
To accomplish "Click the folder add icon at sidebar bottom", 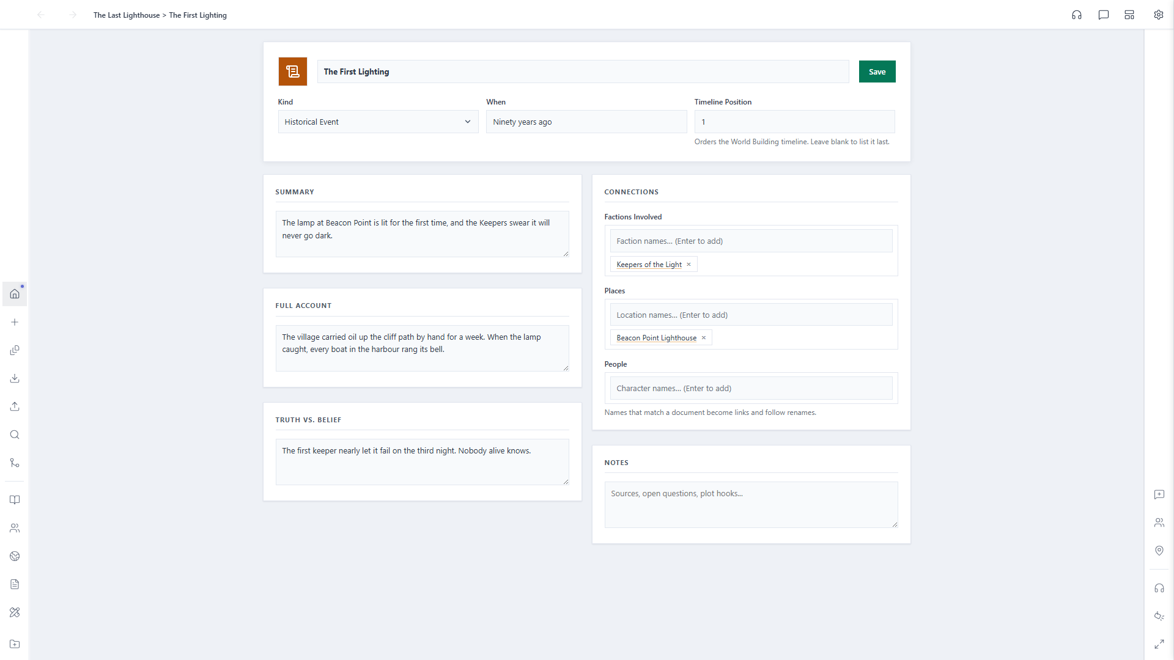I will click(x=15, y=644).
